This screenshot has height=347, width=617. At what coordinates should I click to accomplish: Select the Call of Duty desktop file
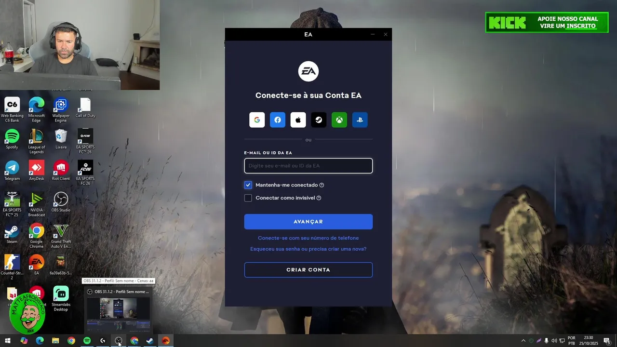85,108
